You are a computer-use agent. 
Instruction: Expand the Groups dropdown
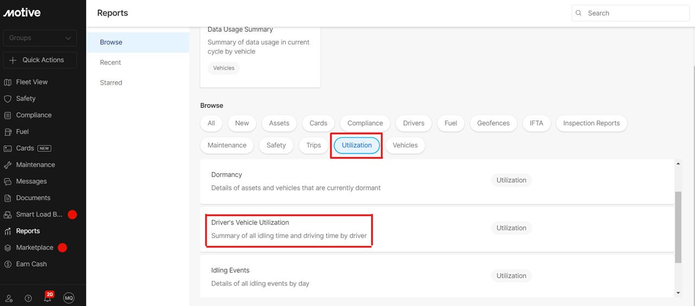(x=40, y=38)
